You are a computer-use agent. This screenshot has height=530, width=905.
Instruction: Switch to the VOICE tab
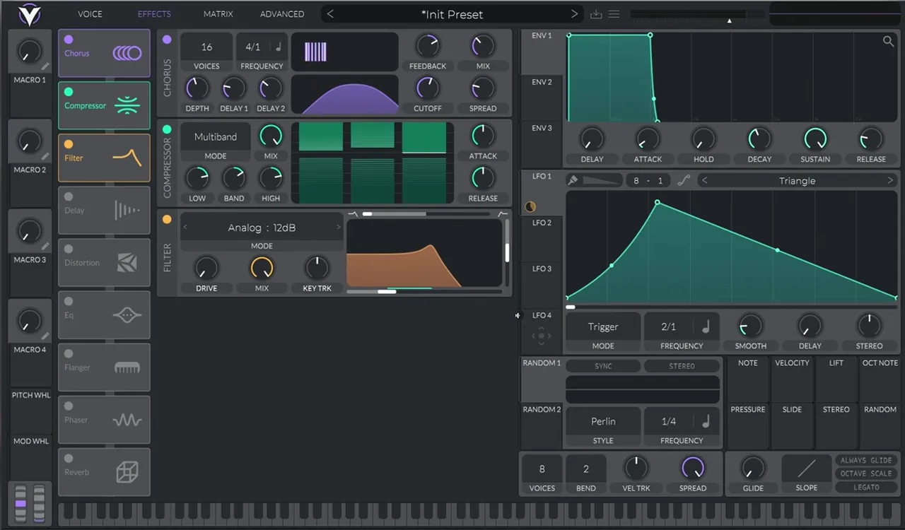pos(90,14)
